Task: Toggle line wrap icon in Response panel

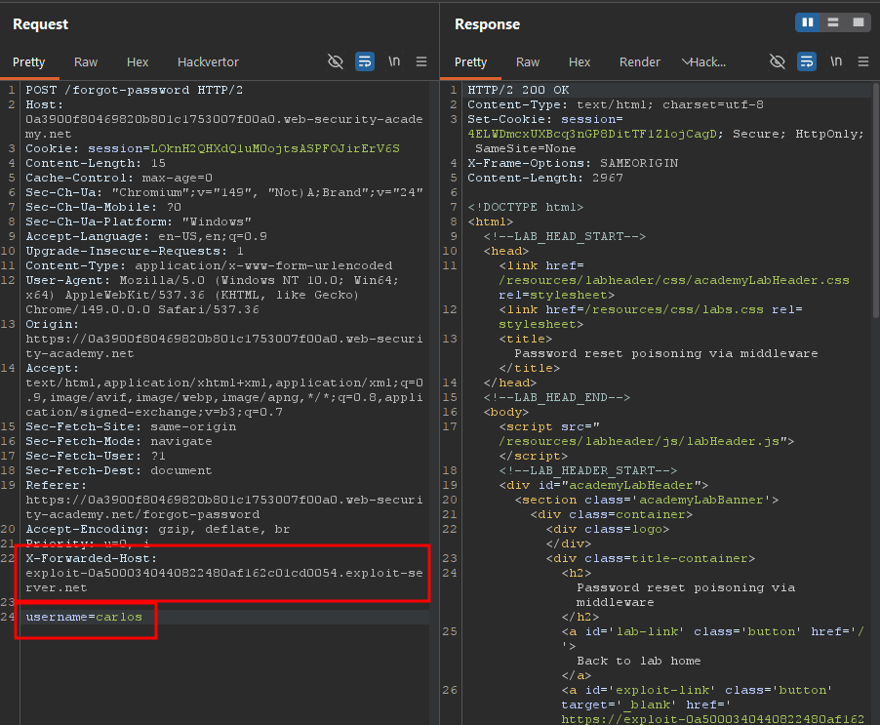Action: (807, 61)
